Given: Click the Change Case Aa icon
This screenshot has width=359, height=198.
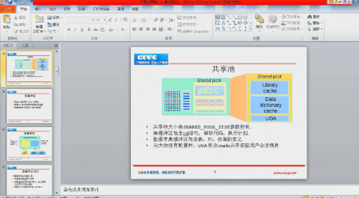Looking at the screenshot, I should point(111,29).
